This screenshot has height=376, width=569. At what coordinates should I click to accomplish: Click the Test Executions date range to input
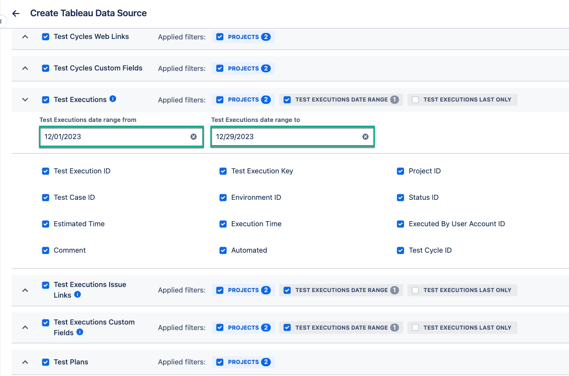293,137
